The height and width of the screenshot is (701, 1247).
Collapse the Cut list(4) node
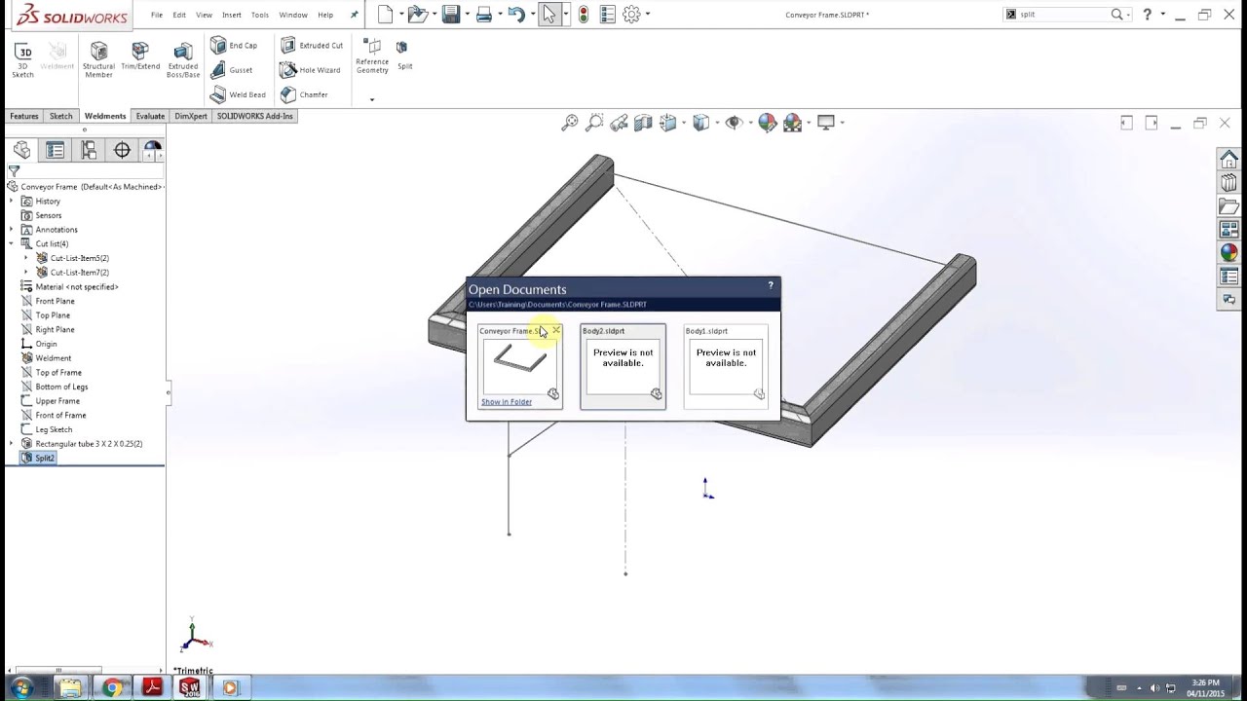[x=12, y=243]
